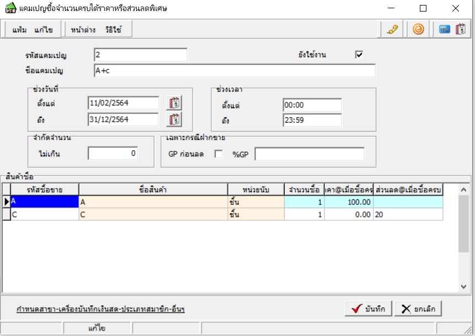Open the แฟ้ม menu
475x336 pixels.
20,30
